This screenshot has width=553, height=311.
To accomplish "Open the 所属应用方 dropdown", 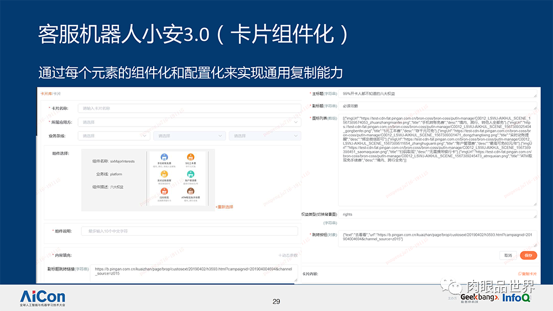I will 189,122.
